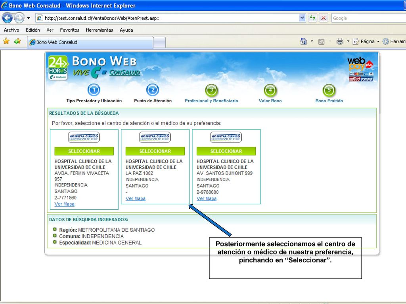Open Ver Mapa for La Paz 1002
Viewport: 406px width, 304px height.
point(136,199)
